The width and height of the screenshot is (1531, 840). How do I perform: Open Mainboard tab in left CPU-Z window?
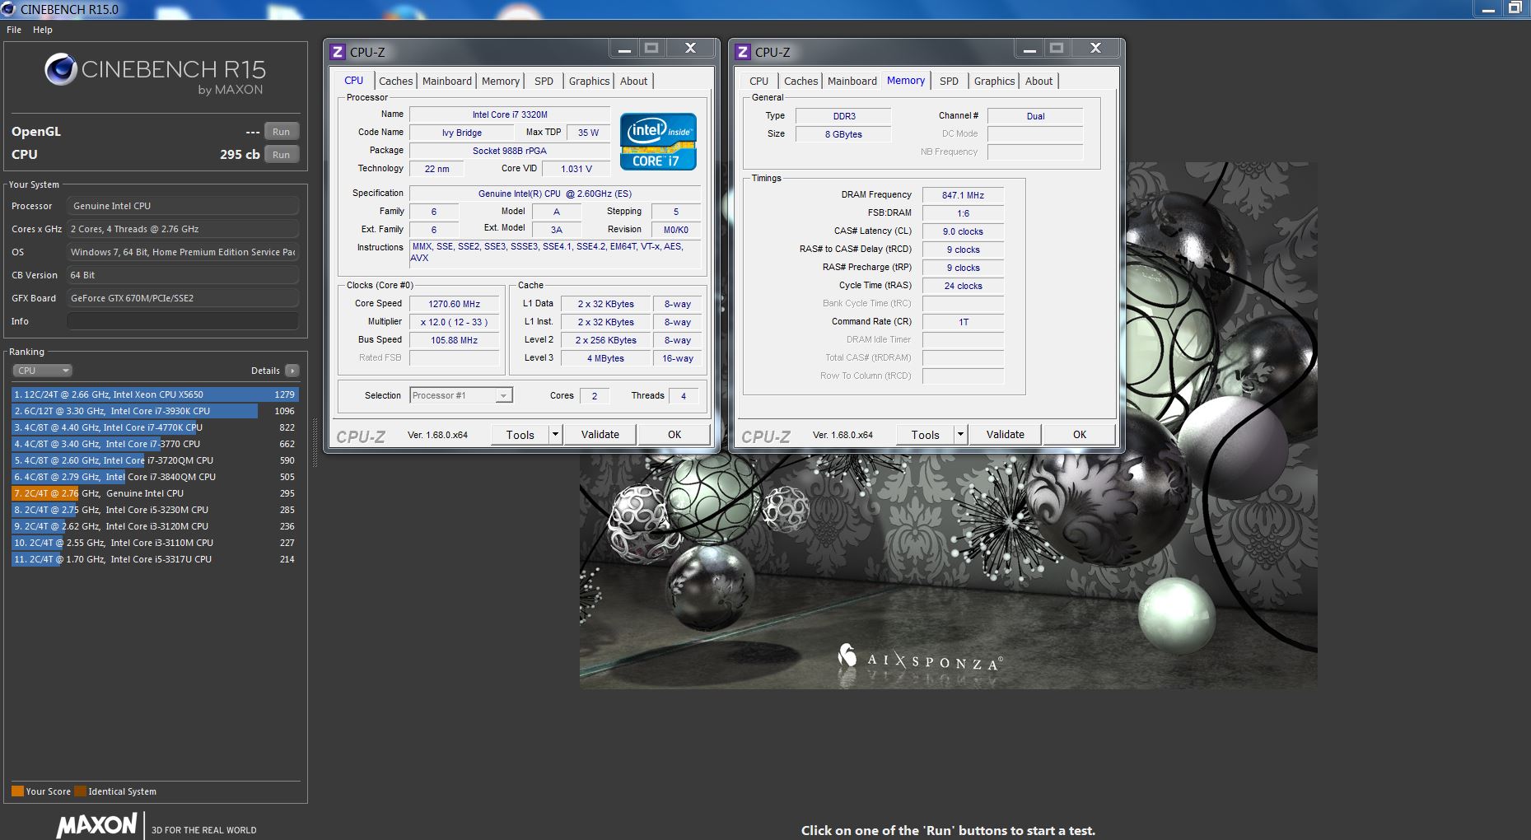pyautogui.click(x=447, y=82)
